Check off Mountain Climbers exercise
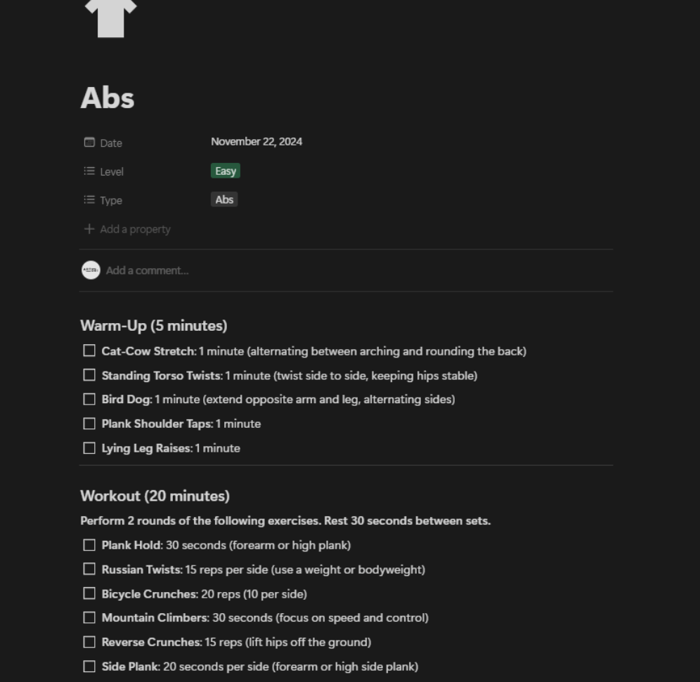The image size is (700, 682). [x=89, y=617]
